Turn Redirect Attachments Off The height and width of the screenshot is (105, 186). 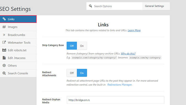[72, 73]
